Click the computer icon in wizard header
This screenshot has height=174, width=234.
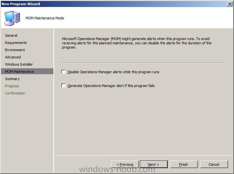(12, 18)
